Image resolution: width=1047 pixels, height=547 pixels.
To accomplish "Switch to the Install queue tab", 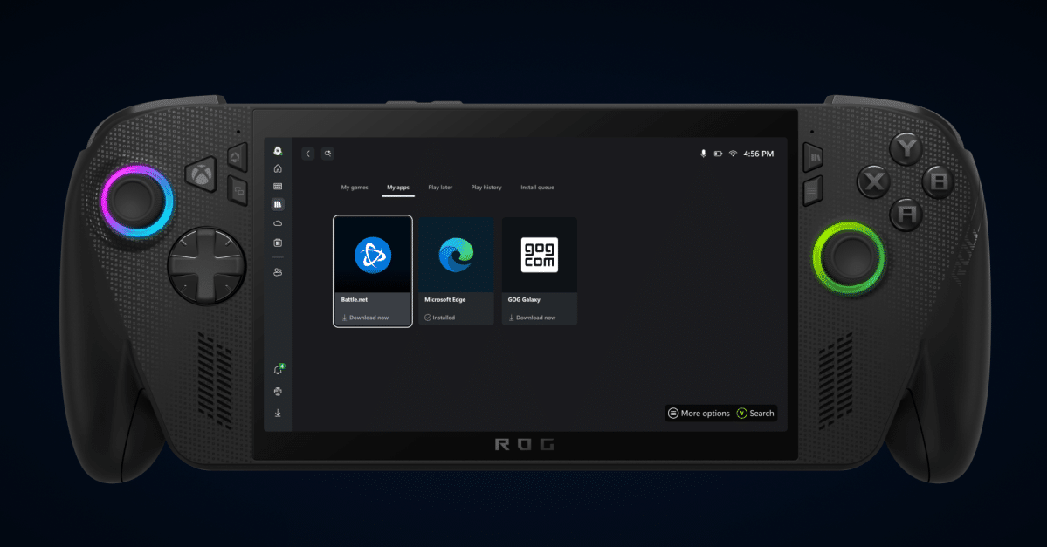I will pyautogui.click(x=537, y=187).
